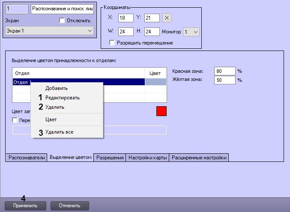Enable the Отключить checkbox
Screen dimensions: 290x212
62,21
